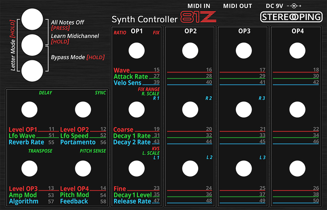
Task: Click the Reverb Rate label
Action: pyautogui.click(x=26, y=142)
